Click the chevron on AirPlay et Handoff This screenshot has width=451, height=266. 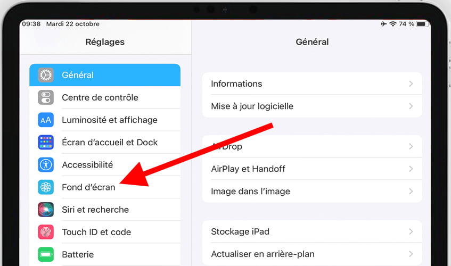(411, 169)
